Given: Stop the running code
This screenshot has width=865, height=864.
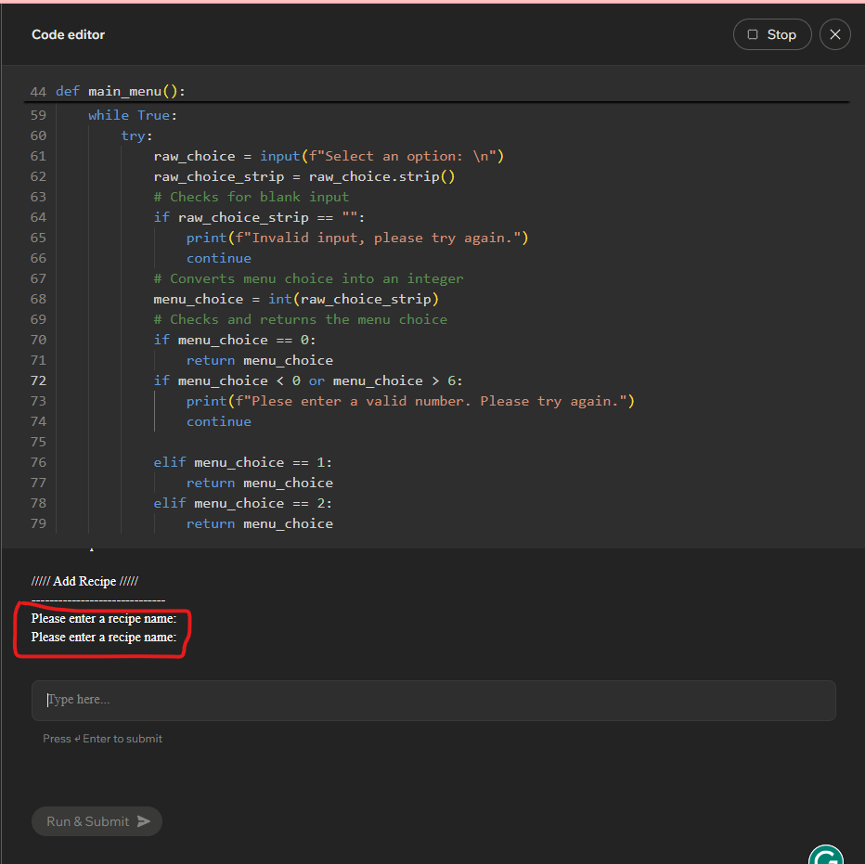Looking at the screenshot, I should [772, 34].
